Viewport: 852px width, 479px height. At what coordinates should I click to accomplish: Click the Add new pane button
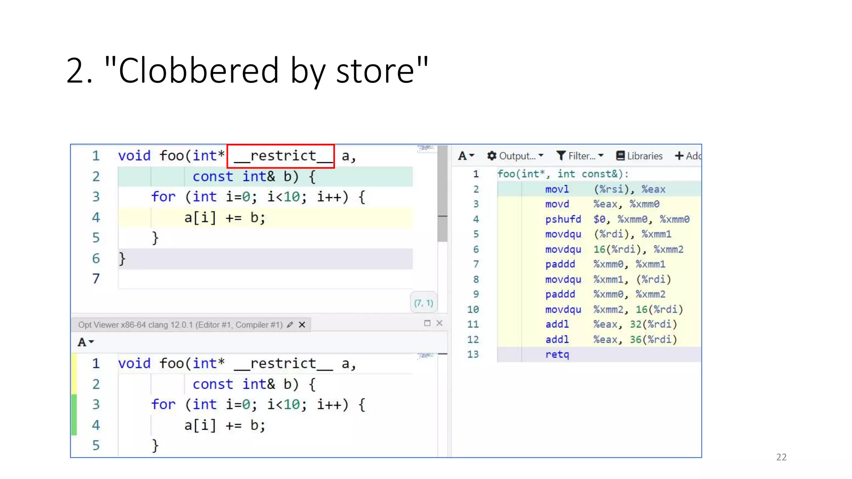(x=688, y=156)
